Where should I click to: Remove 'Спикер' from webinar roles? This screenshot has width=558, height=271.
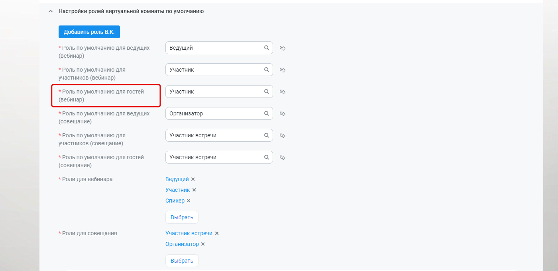coord(189,201)
